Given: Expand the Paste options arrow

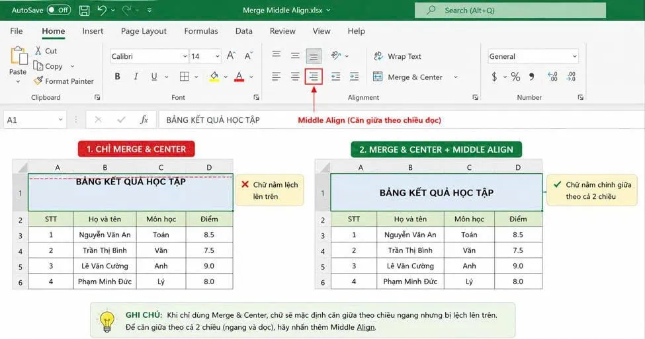Looking at the screenshot, I should point(18,82).
